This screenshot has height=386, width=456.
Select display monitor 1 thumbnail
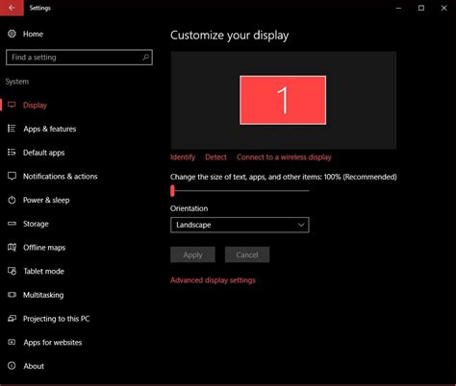click(283, 100)
